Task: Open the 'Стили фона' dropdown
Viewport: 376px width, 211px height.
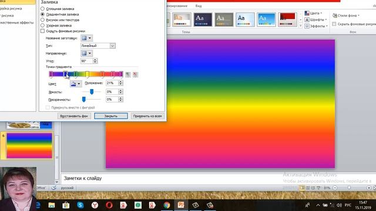Action: point(346,16)
